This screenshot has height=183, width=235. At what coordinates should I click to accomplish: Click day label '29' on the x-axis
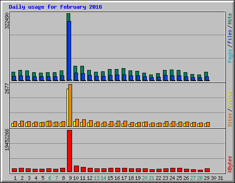pyautogui.click(x=207, y=178)
